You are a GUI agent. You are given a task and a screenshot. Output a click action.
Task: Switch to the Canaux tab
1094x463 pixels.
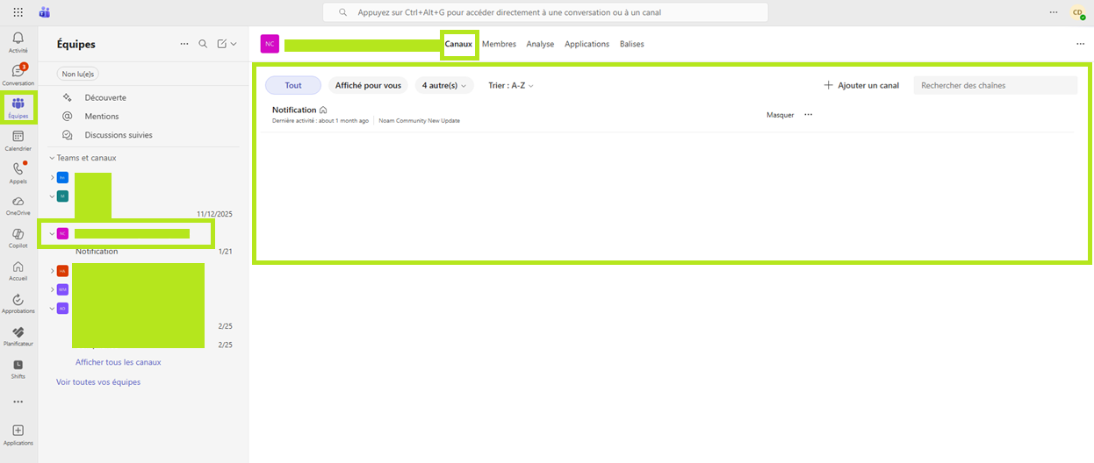(x=458, y=44)
